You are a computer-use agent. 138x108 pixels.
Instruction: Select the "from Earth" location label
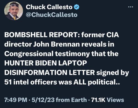(x=71, y=100)
